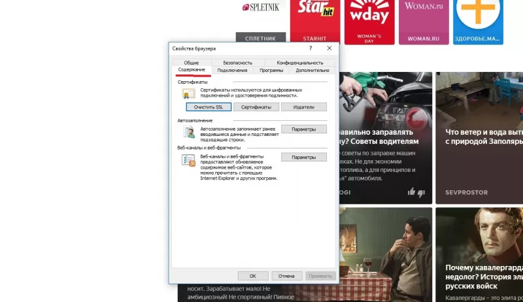Click the autofill form icon
The image size is (523, 302).
(189, 132)
